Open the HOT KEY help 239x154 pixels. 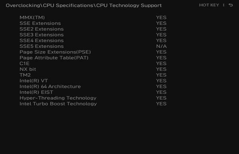tap(209, 5)
